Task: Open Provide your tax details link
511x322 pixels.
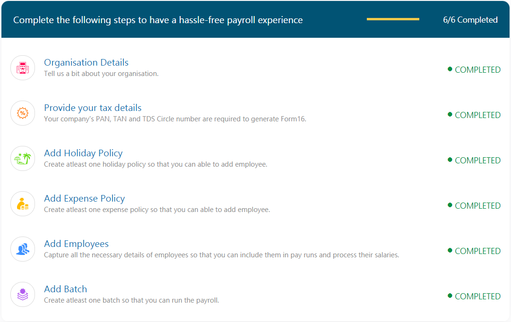Action: (93, 108)
